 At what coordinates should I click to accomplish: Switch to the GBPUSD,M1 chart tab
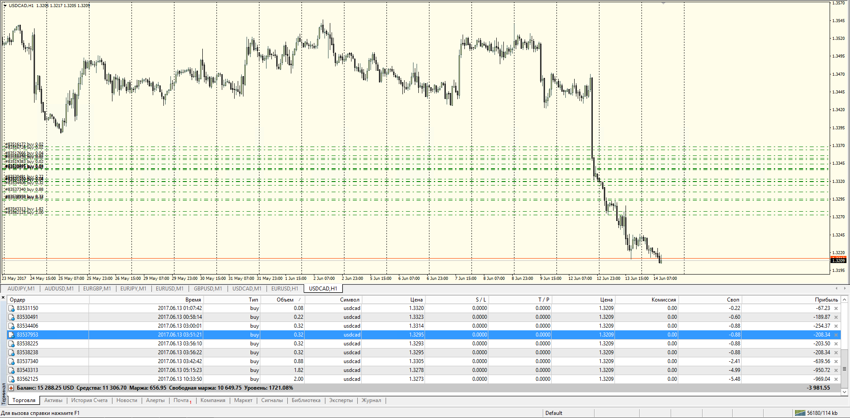point(208,289)
